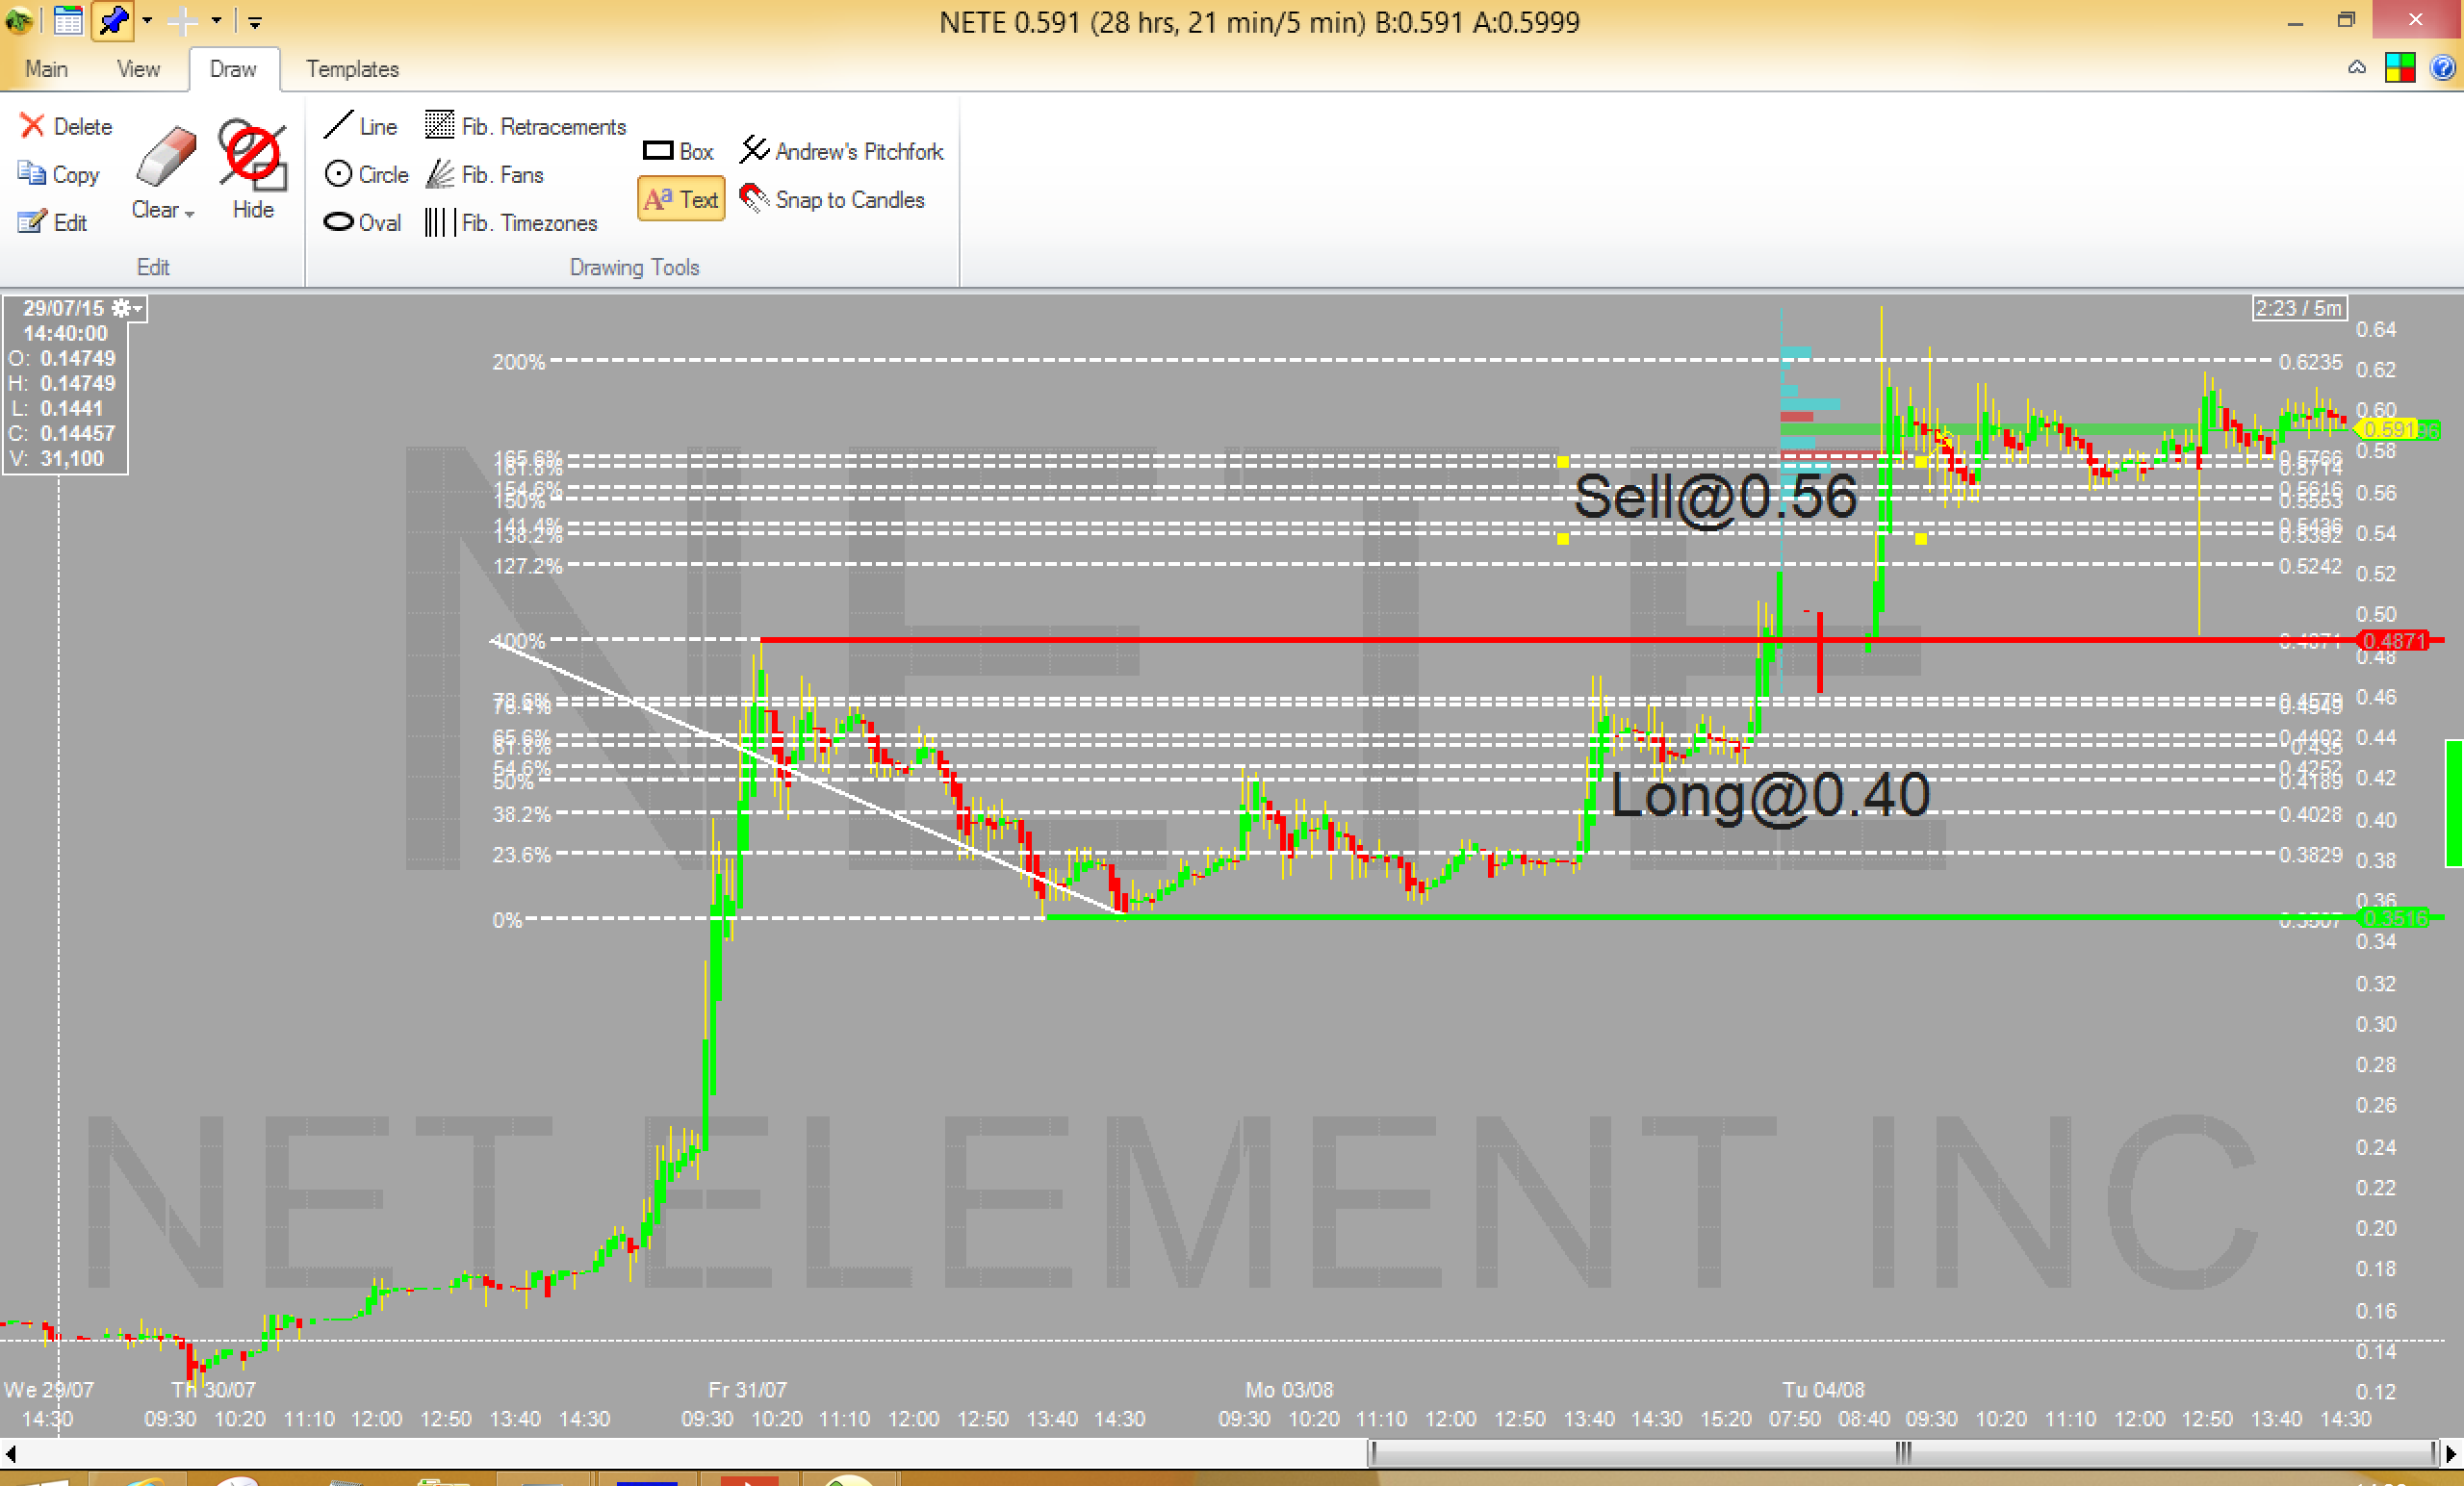Viewport: 2464px width, 1486px height.
Task: Select the Line drawing tool
Action: pyautogui.click(x=360, y=127)
